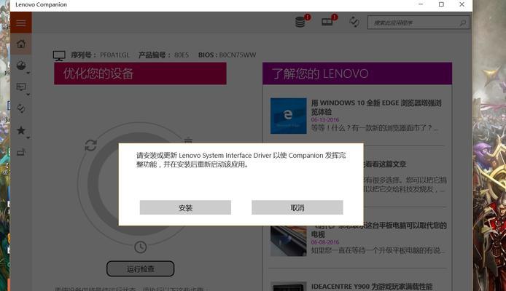Open the 了解您的 LENOVO header
This screenshot has width=506, height=291.
pyautogui.click(x=357, y=73)
